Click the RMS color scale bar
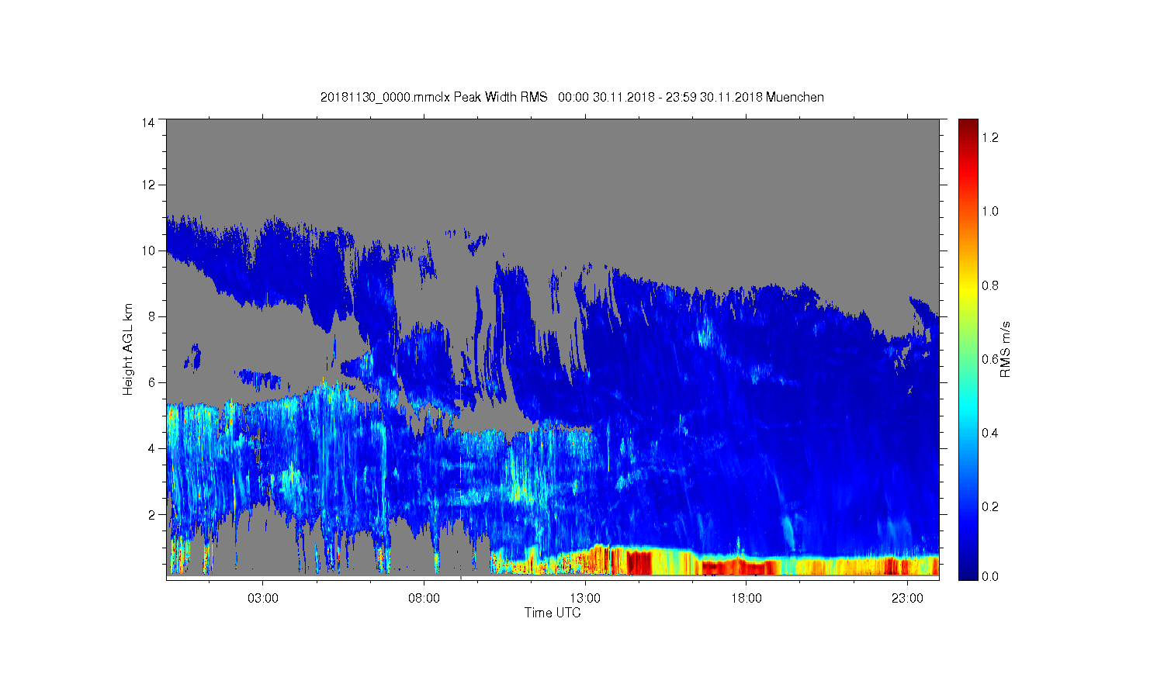 (968, 349)
